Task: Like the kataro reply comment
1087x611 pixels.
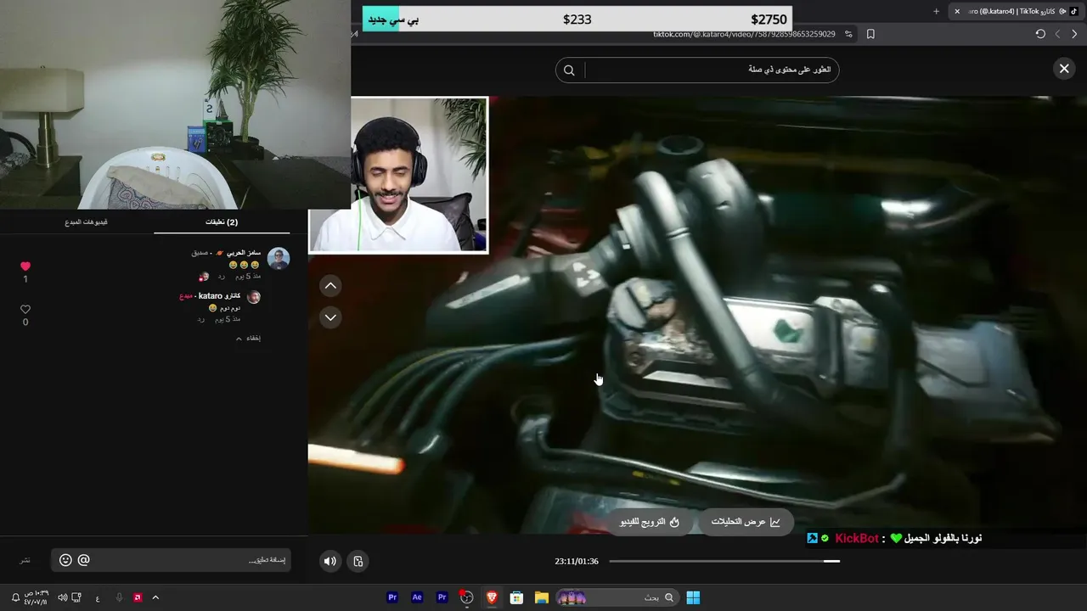Action: click(x=25, y=310)
